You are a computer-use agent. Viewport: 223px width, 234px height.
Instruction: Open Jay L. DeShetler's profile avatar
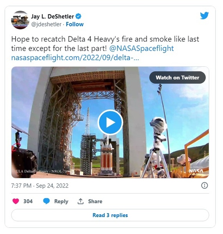(x=20, y=20)
